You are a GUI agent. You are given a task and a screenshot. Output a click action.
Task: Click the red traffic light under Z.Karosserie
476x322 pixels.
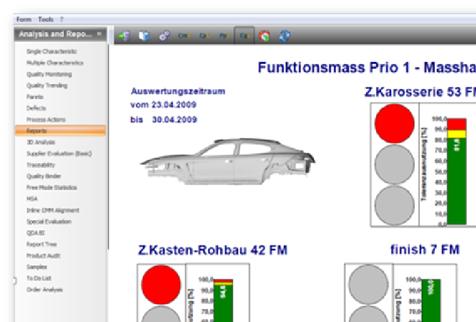[394, 124]
